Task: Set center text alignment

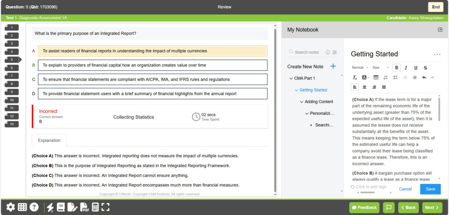Action: tap(364, 87)
